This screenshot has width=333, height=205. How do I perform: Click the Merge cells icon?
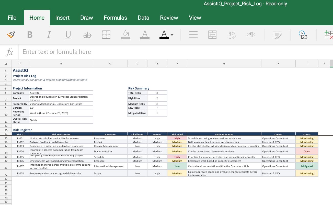[x=212, y=35]
